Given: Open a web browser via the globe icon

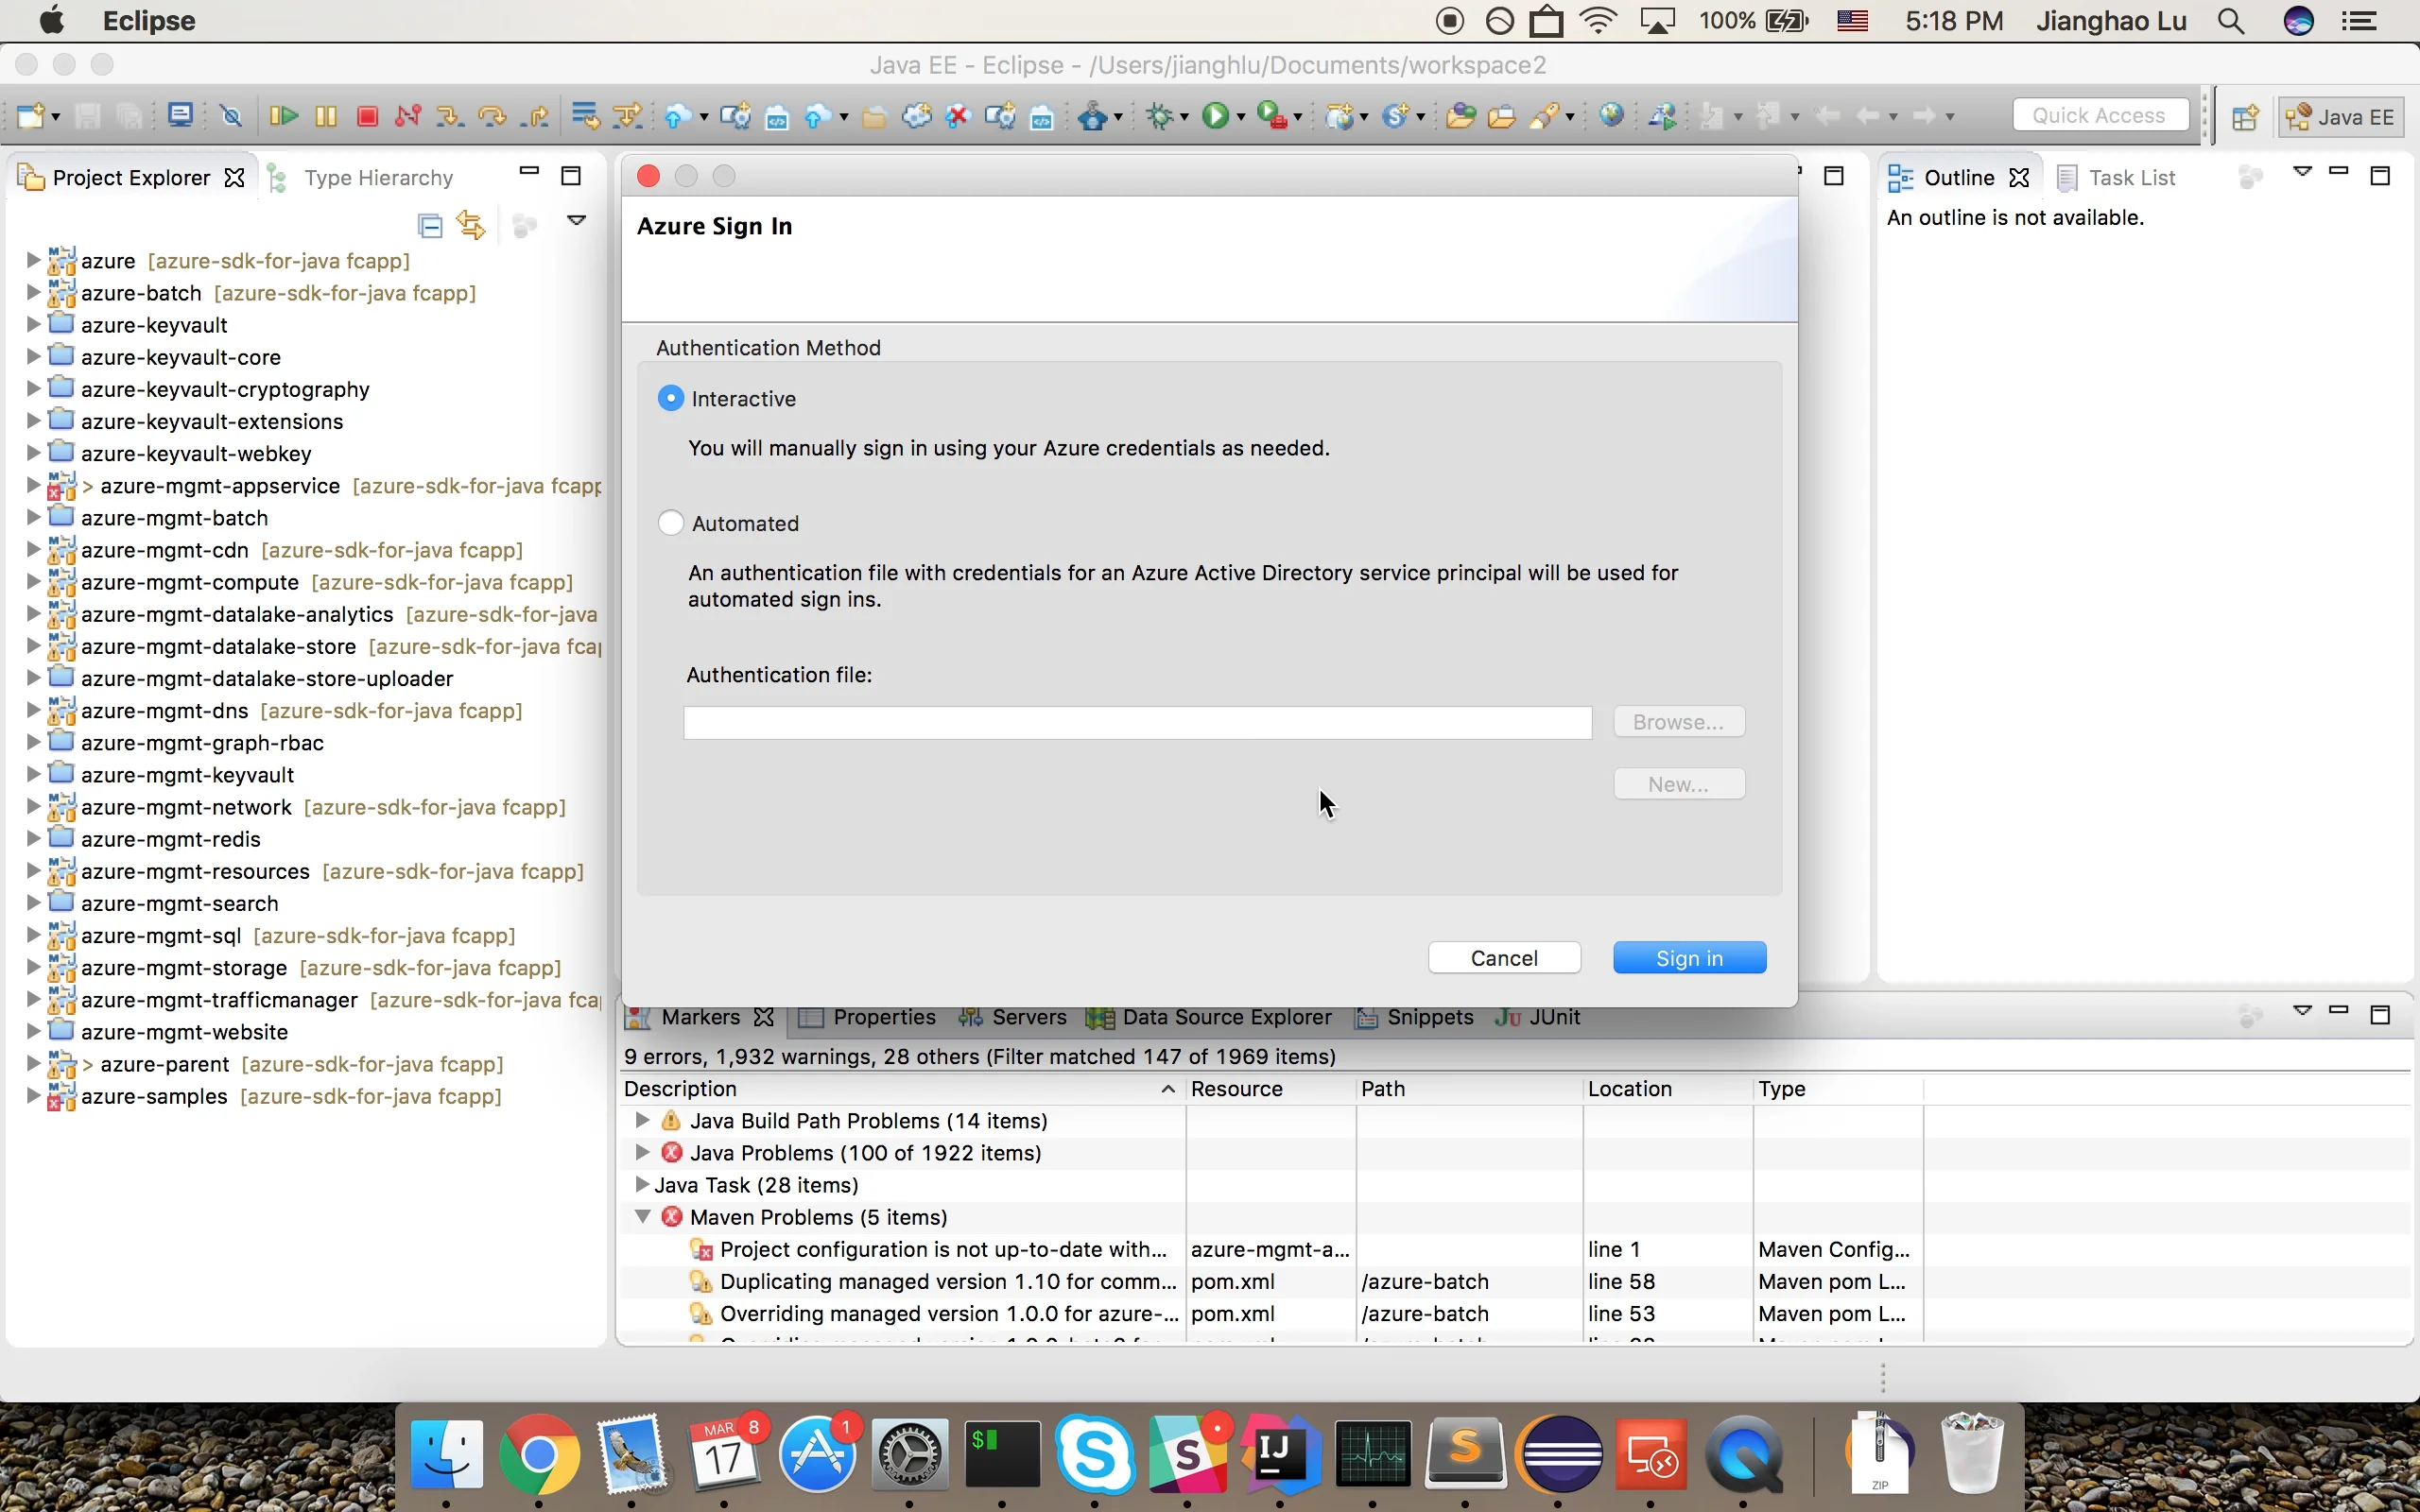Looking at the screenshot, I should coord(1613,115).
